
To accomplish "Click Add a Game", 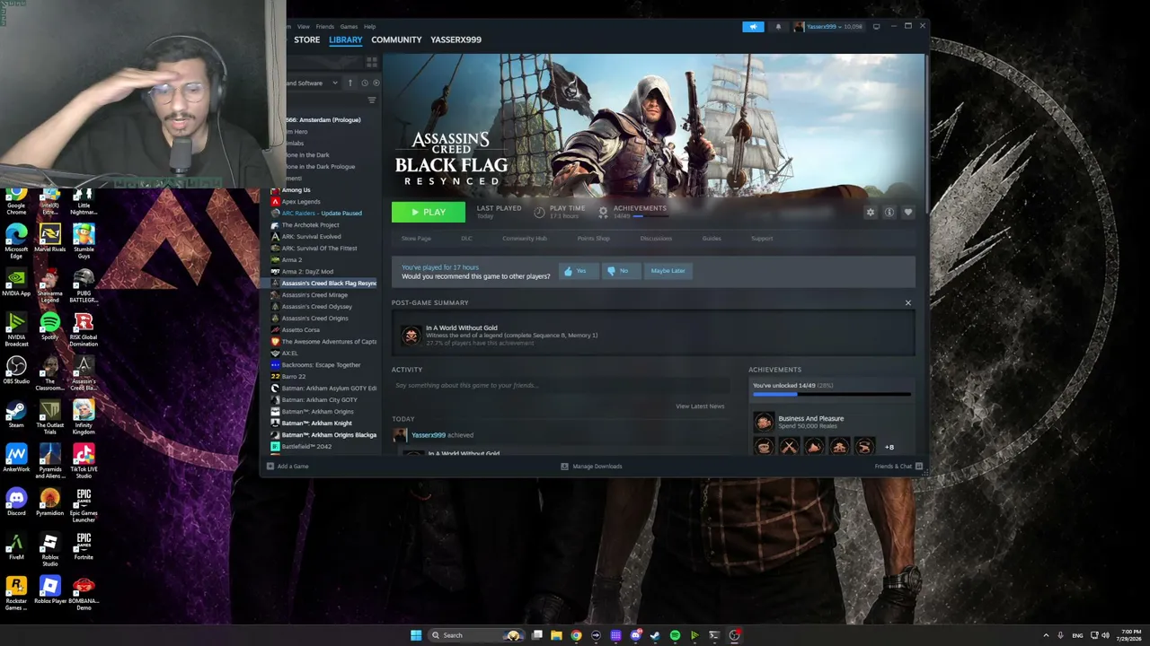I will [x=287, y=467].
